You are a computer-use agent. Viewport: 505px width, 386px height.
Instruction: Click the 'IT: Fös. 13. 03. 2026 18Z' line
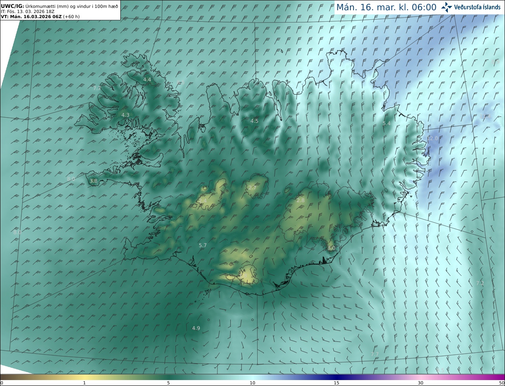point(28,12)
